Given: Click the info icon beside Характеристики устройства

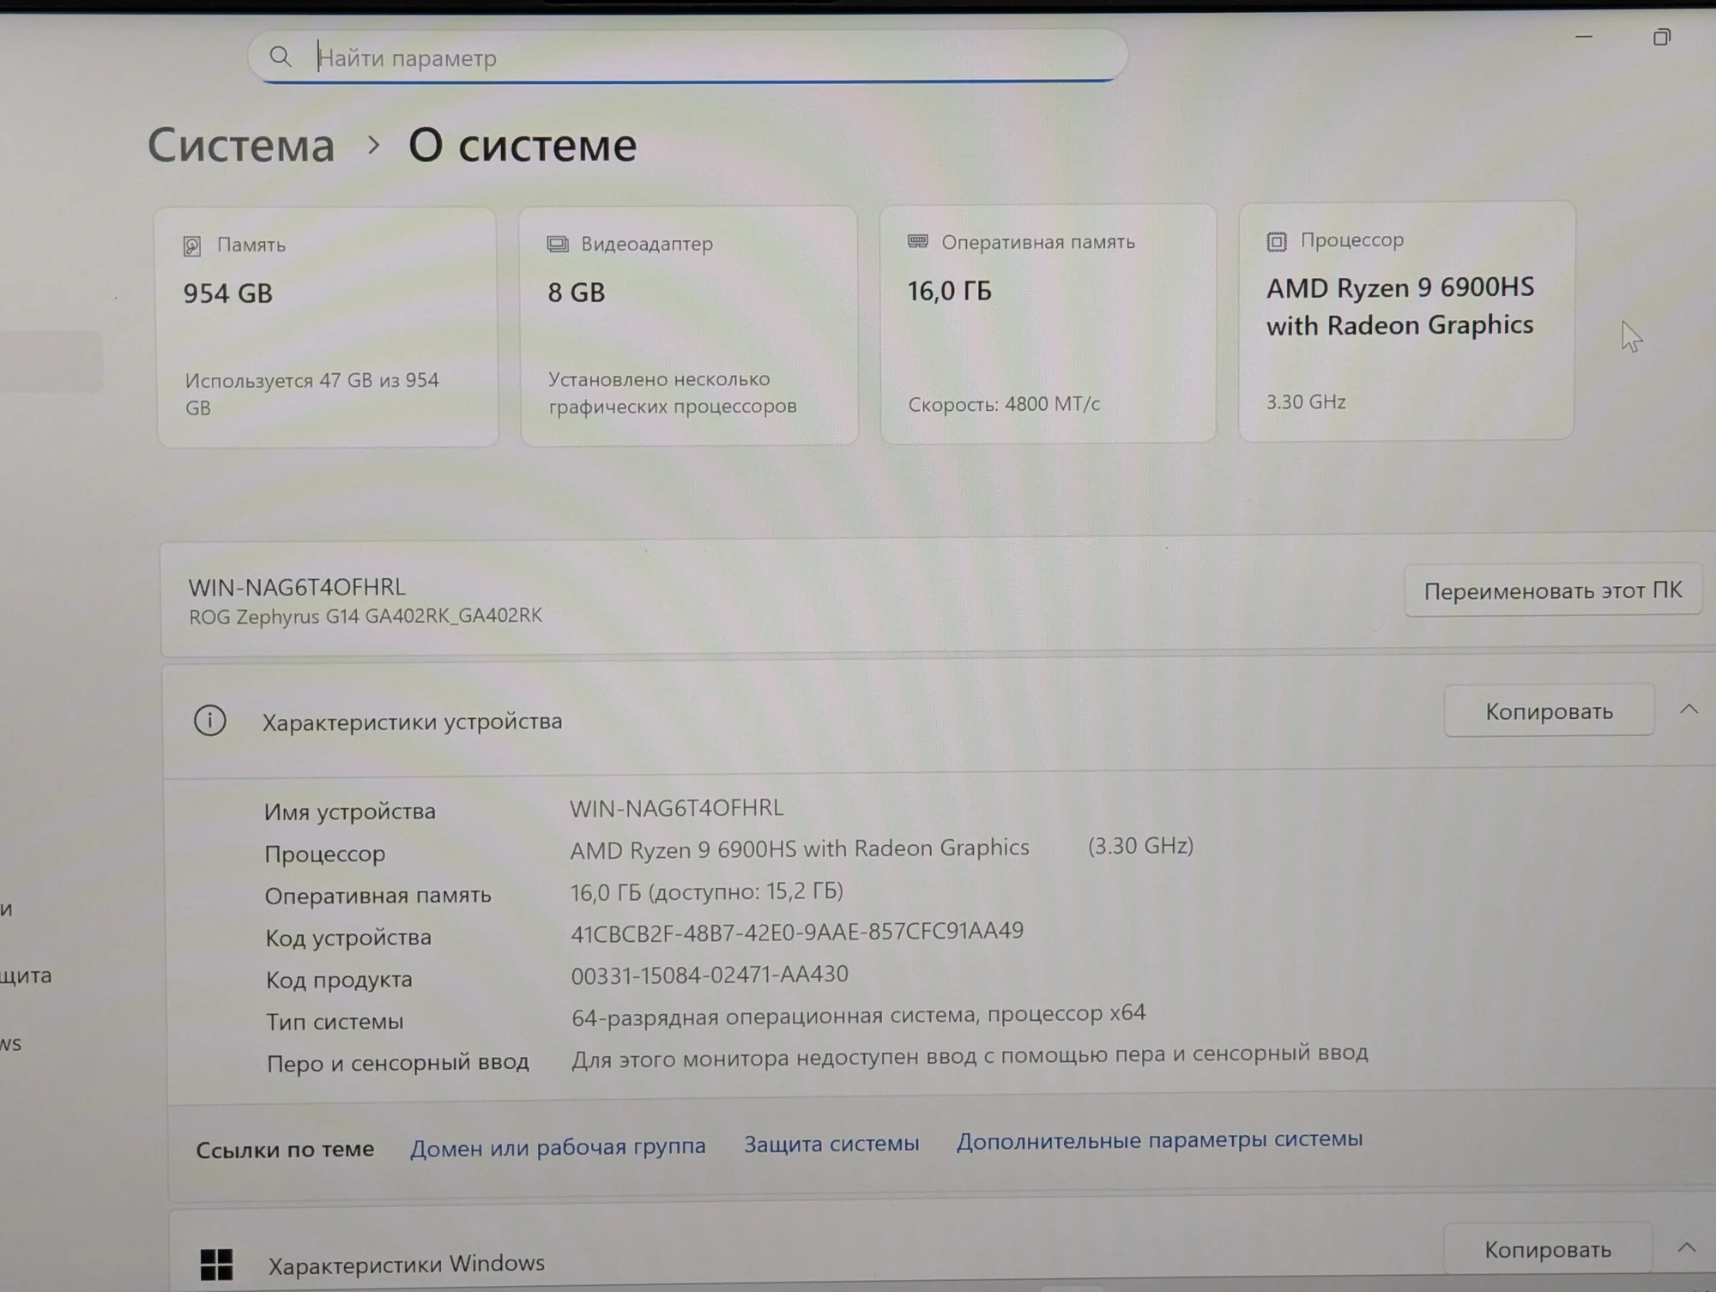Looking at the screenshot, I should (x=210, y=721).
